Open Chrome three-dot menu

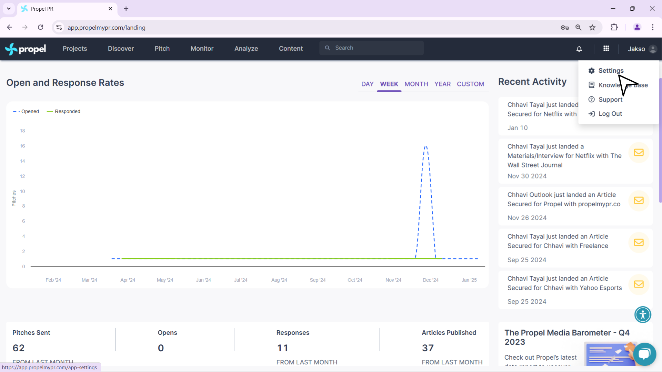click(x=653, y=27)
